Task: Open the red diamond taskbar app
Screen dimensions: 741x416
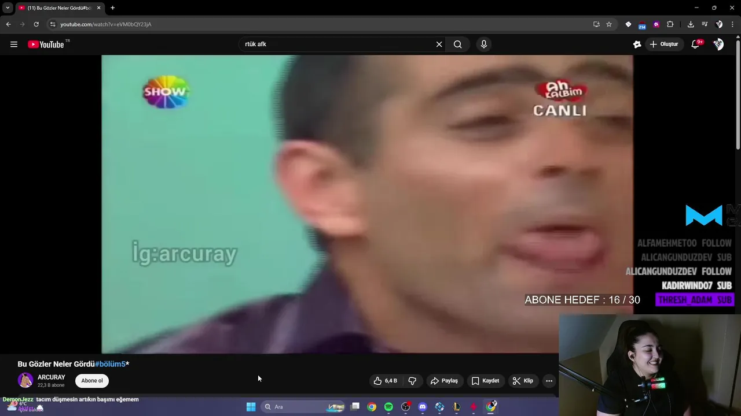Action: point(474,407)
